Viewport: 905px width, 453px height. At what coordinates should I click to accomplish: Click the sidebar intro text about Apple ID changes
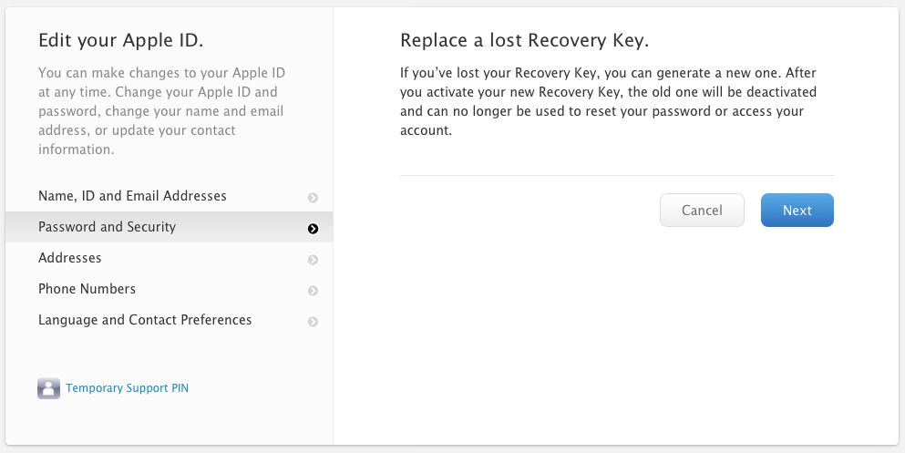(x=161, y=110)
